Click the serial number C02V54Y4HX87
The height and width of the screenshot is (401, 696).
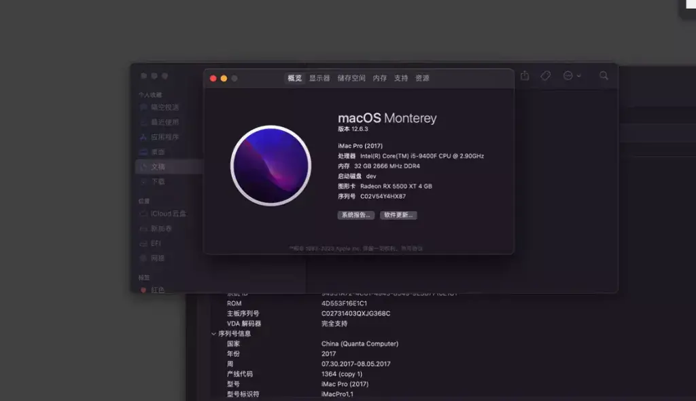click(x=383, y=196)
